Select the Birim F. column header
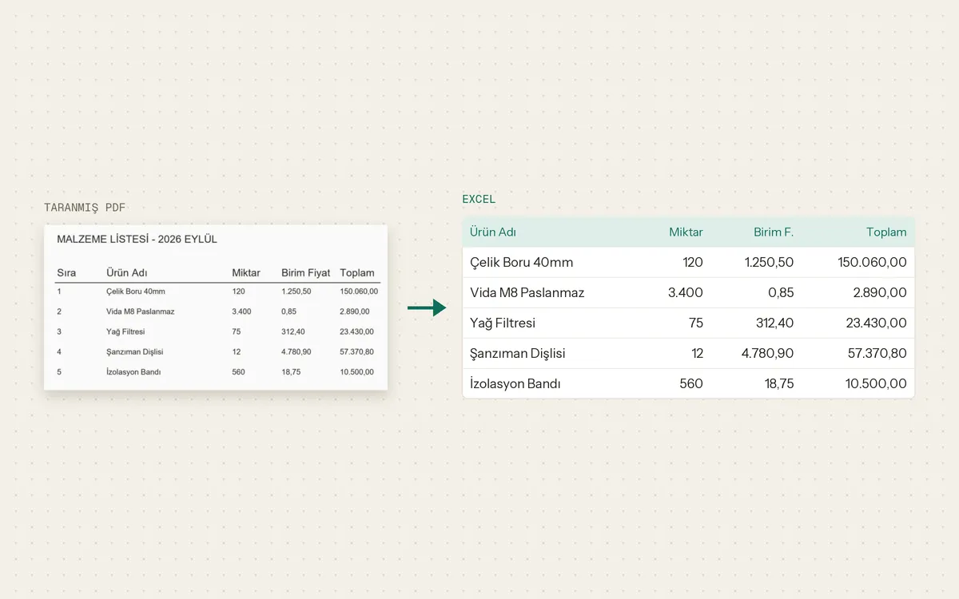This screenshot has height=599, width=959. [x=774, y=232]
